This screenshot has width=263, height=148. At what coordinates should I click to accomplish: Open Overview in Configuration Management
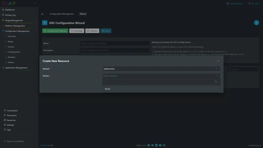(12, 36)
